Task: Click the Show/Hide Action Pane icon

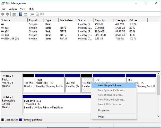Action: (x=26, y=14)
